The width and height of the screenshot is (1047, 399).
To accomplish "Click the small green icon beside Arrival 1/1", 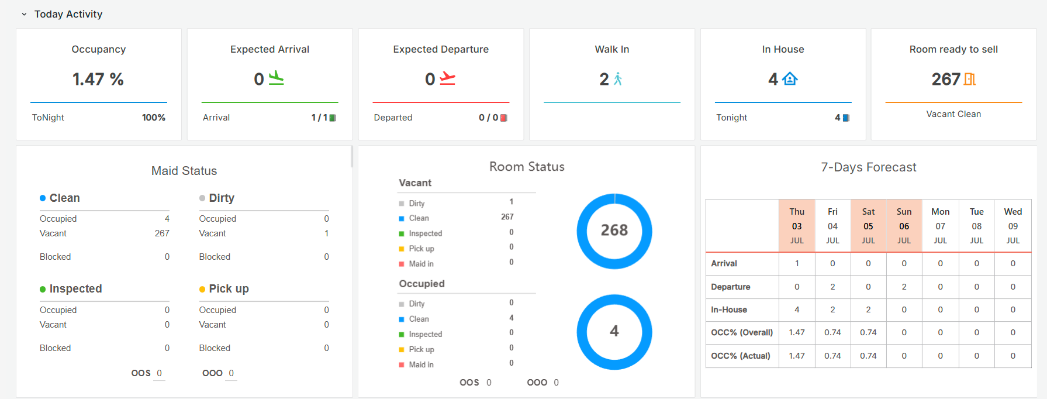I will 333,118.
